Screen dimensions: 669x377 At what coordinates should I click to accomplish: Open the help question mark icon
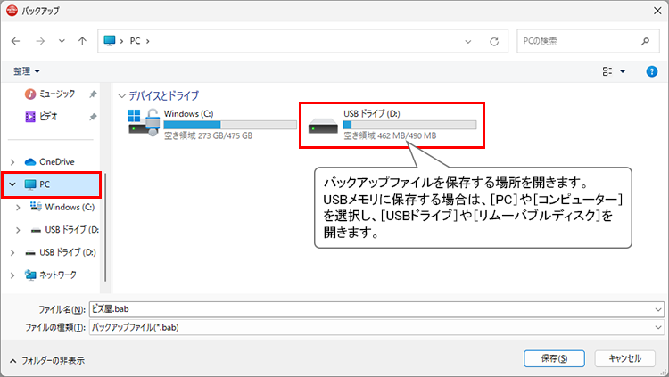[651, 71]
